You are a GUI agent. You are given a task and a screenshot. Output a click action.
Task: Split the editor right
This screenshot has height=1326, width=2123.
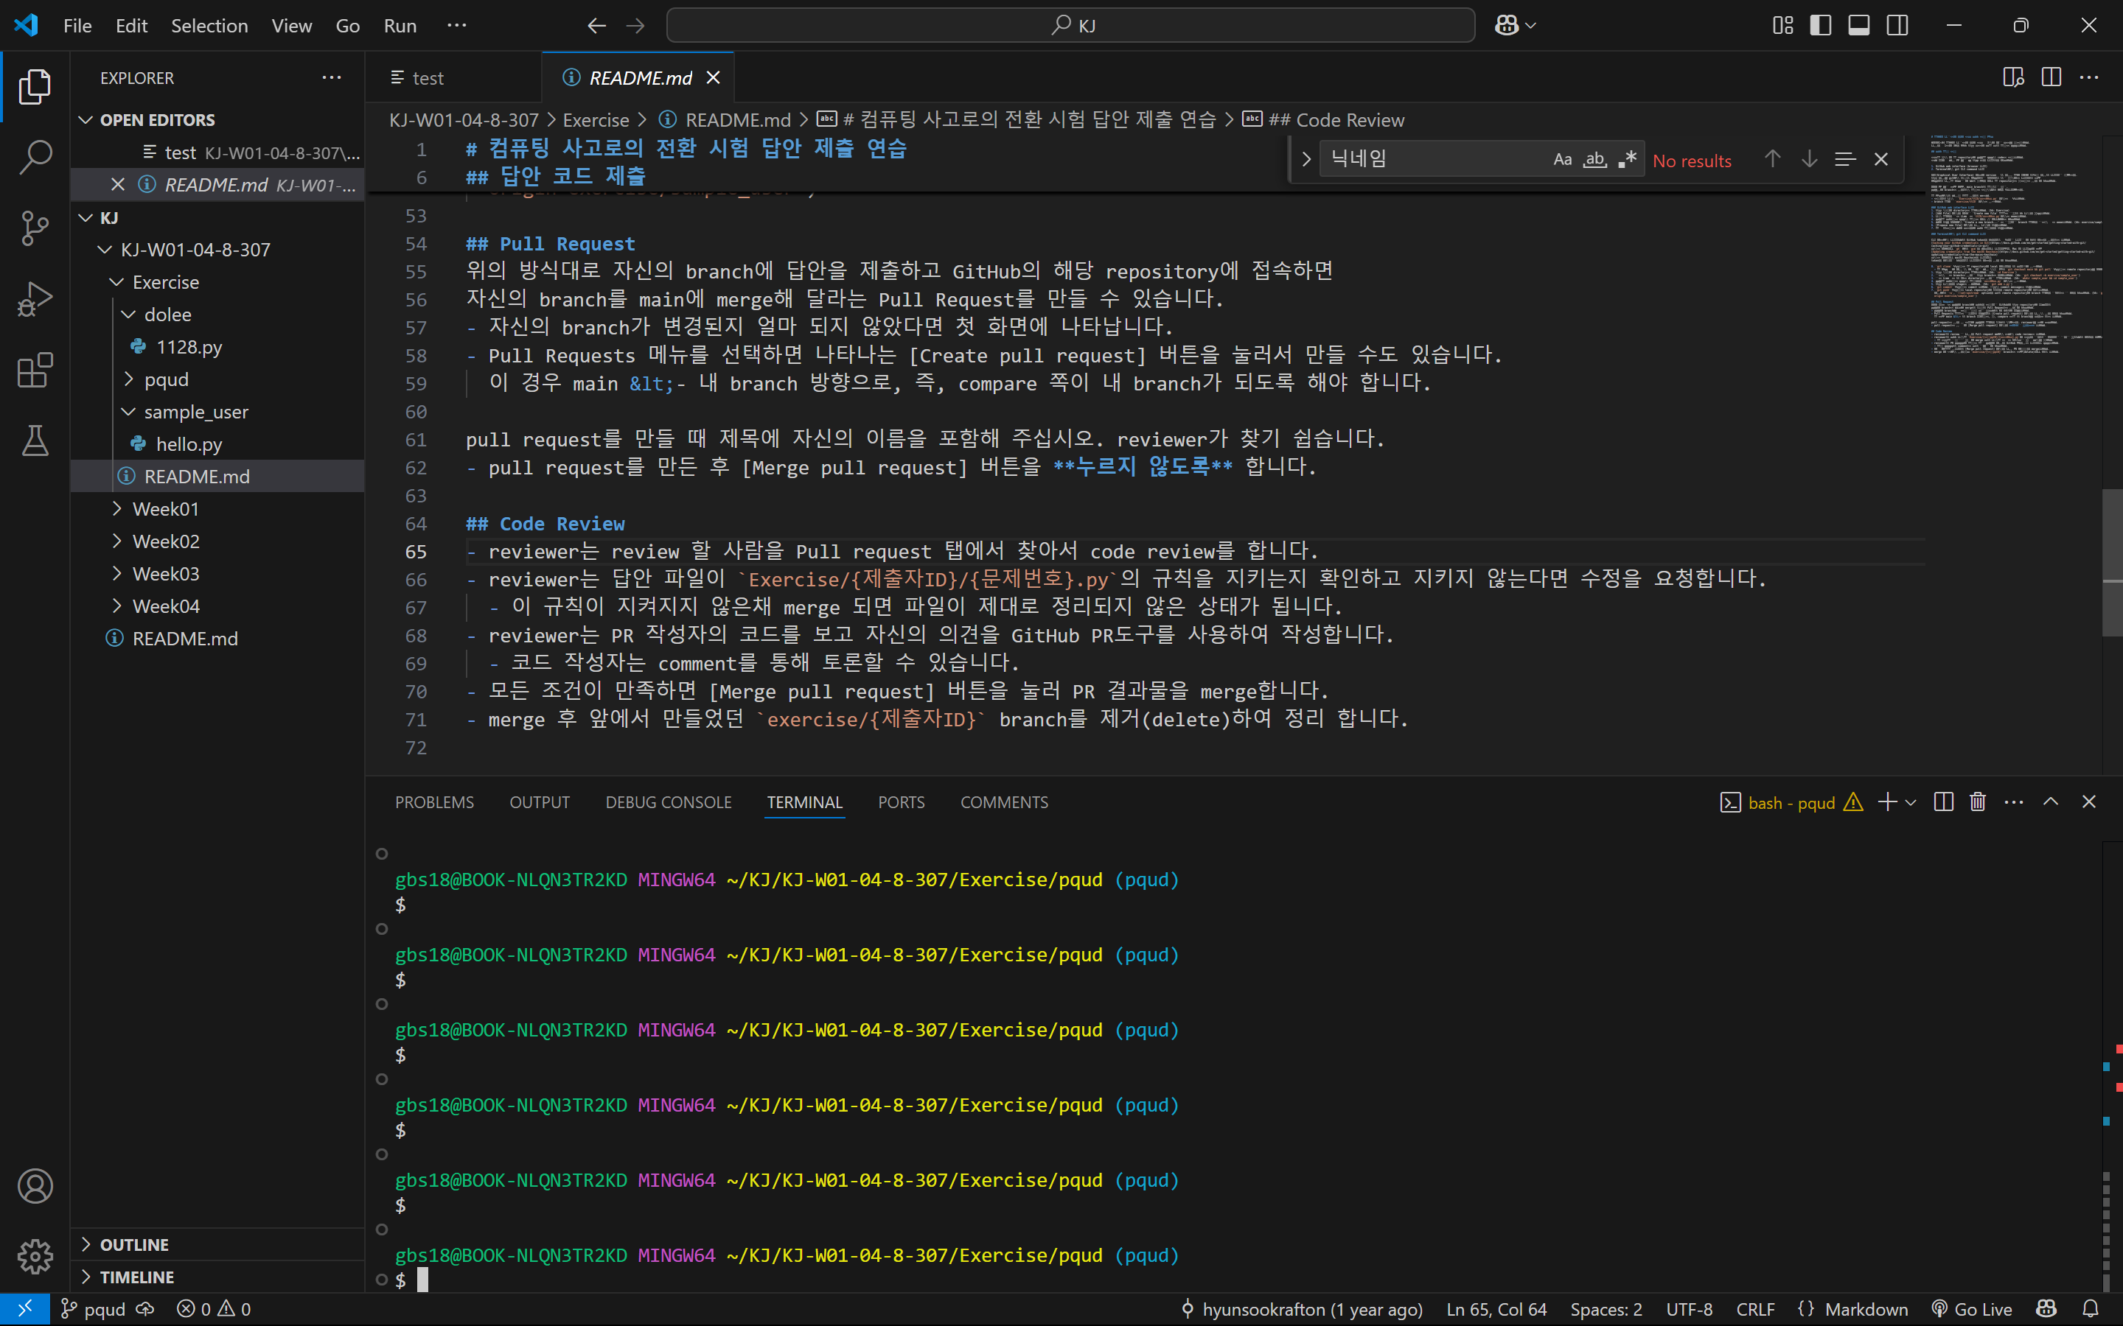point(2051,77)
